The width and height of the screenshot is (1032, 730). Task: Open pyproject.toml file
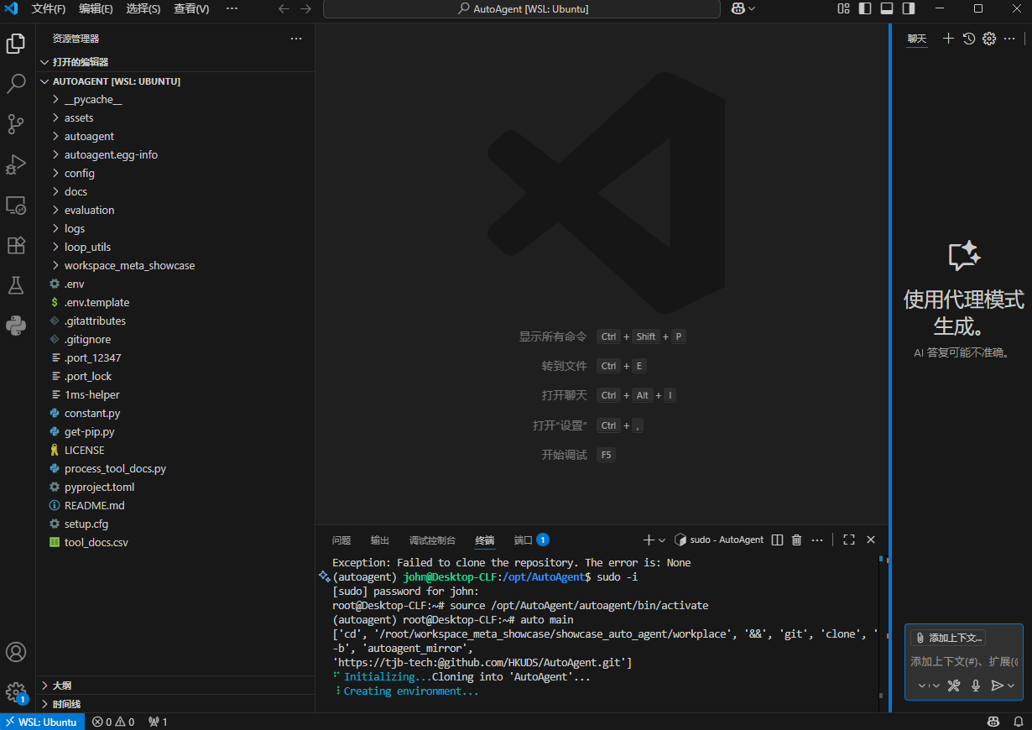tap(175, 487)
